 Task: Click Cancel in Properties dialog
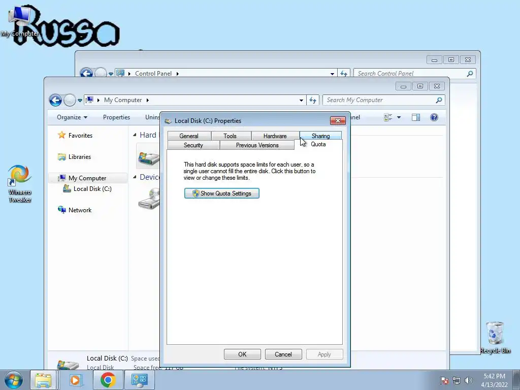coord(283,354)
